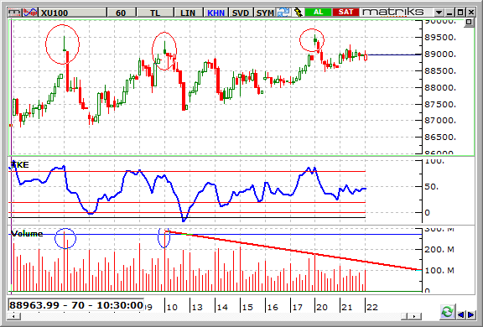Screen dimensions: 483x327
Task: Click date label 13 on time axis
Action: (x=197, y=307)
